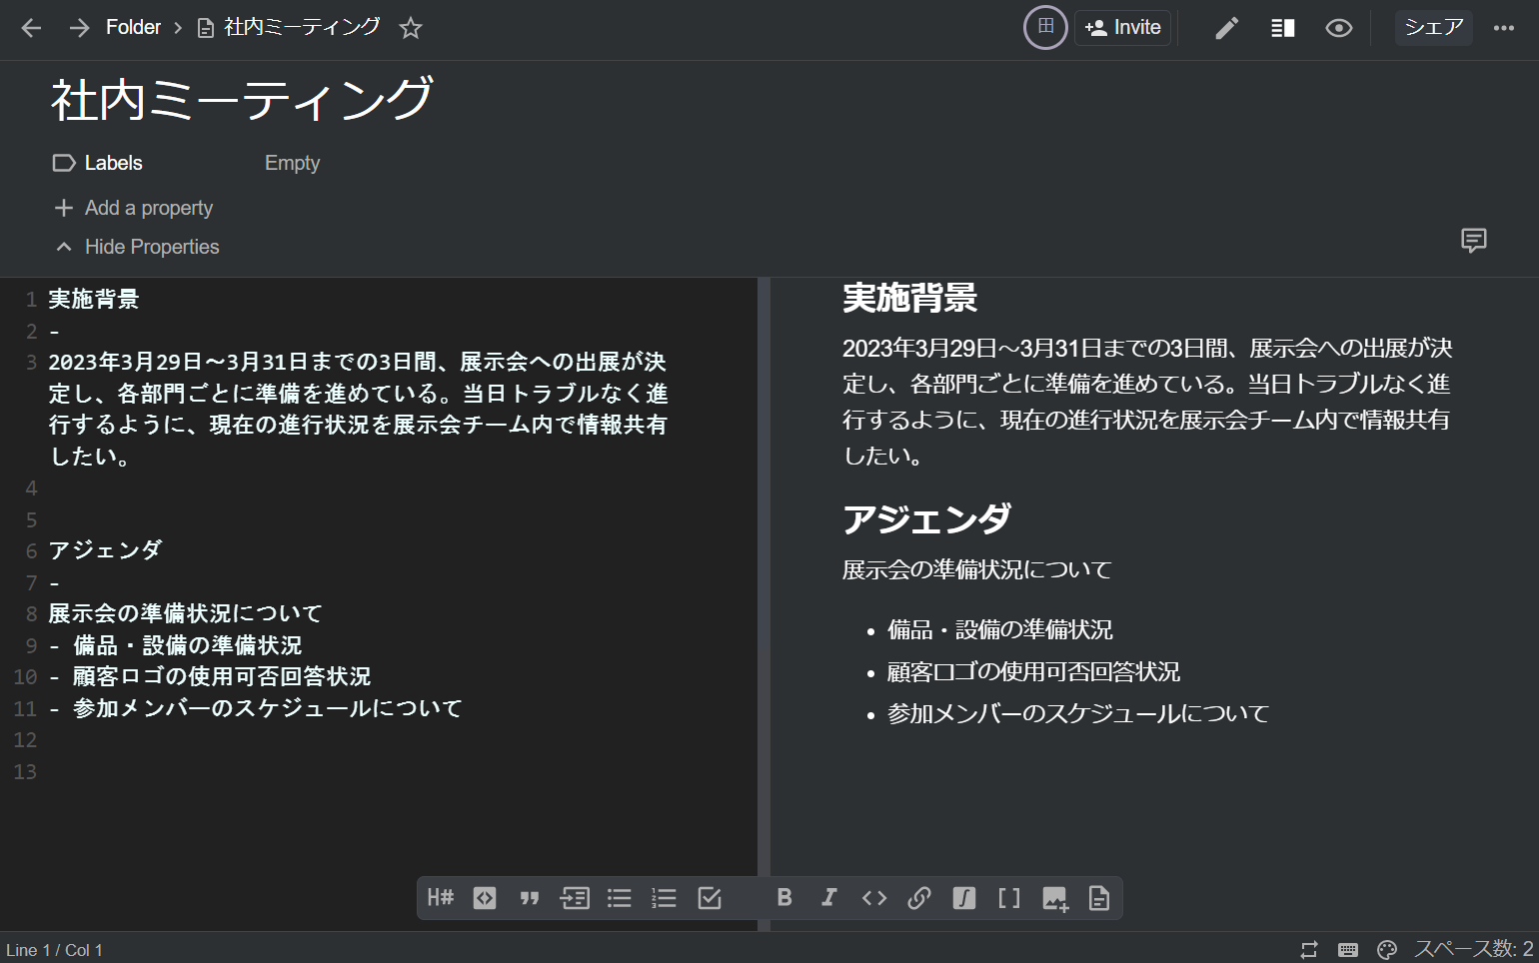Insert a hyperlink
Screen dimensions: 1539x963
tap(919, 898)
